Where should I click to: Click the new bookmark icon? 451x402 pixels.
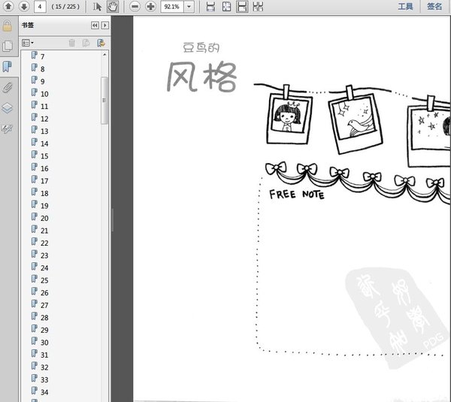tap(86, 43)
